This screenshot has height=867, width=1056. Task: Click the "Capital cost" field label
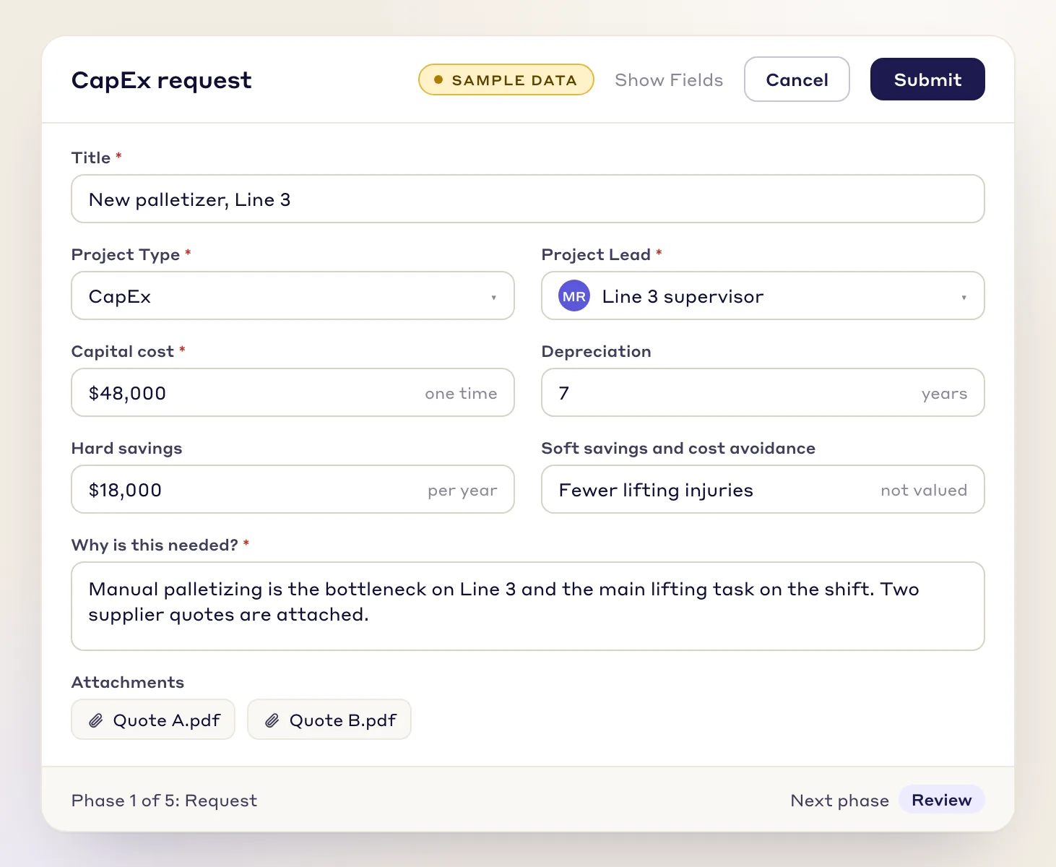[123, 352]
